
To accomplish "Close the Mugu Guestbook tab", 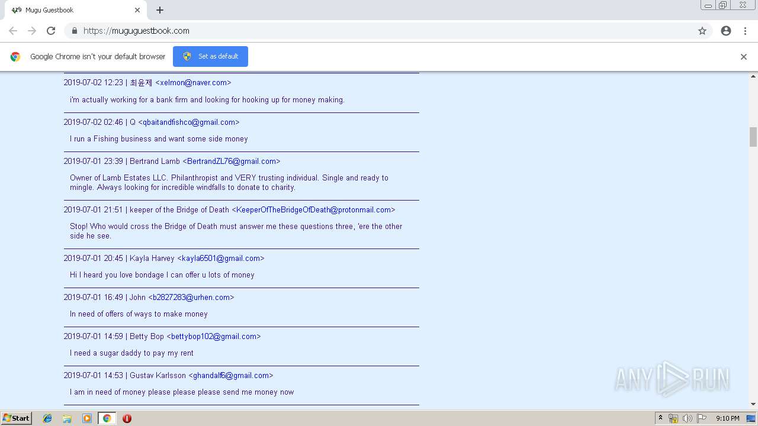I will click(x=137, y=10).
